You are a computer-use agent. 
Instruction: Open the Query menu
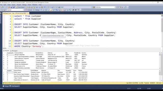point(13,5)
